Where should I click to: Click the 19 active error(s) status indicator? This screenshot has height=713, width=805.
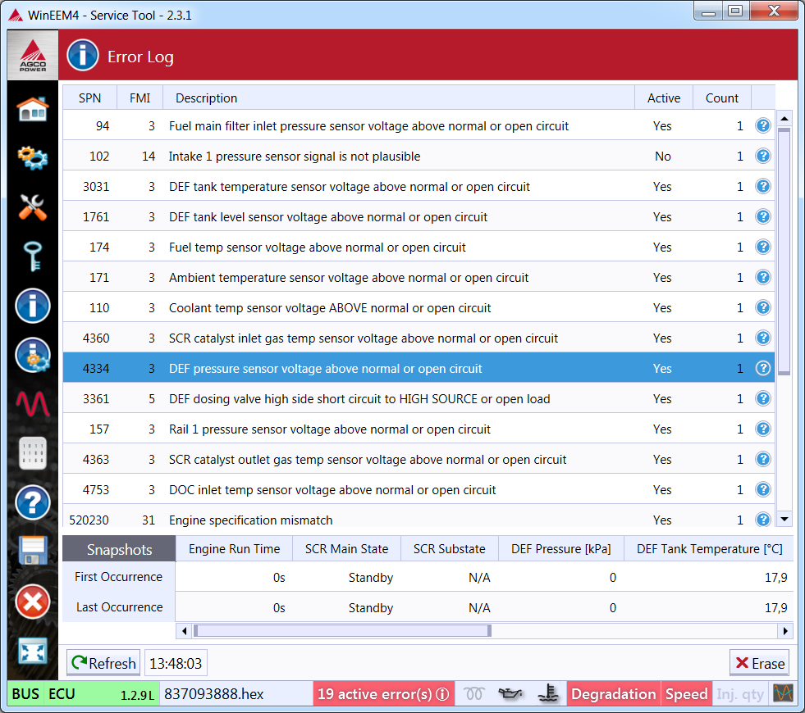(x=382, y=694)
